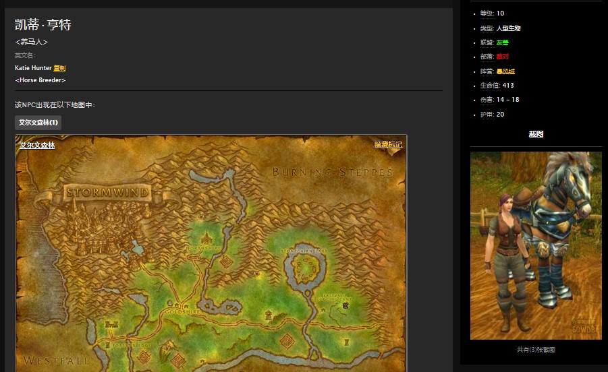The width and height of the screenshot is (608, 372).
Task: Click the 截图 section heading
Action: click(536, 134)
